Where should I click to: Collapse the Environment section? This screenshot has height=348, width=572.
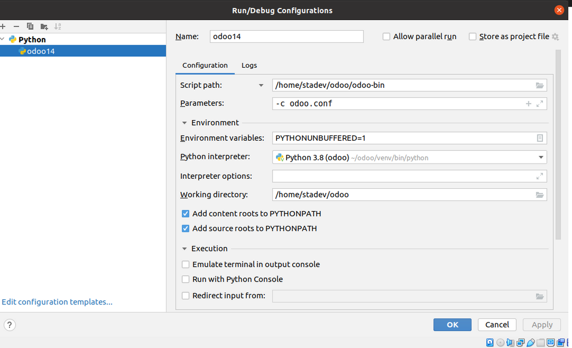[x=184, y=122]
